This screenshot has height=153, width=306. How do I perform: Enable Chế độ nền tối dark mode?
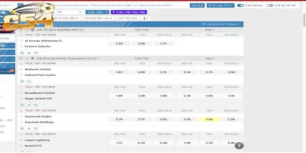(270, 6)
